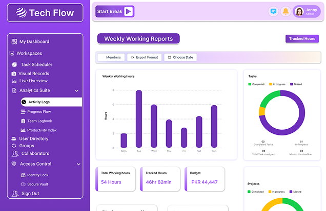The width and height of the screenshot is (326, 211).
Task: Click the Identity Lock icon
Action: click(x=23, y=175)
